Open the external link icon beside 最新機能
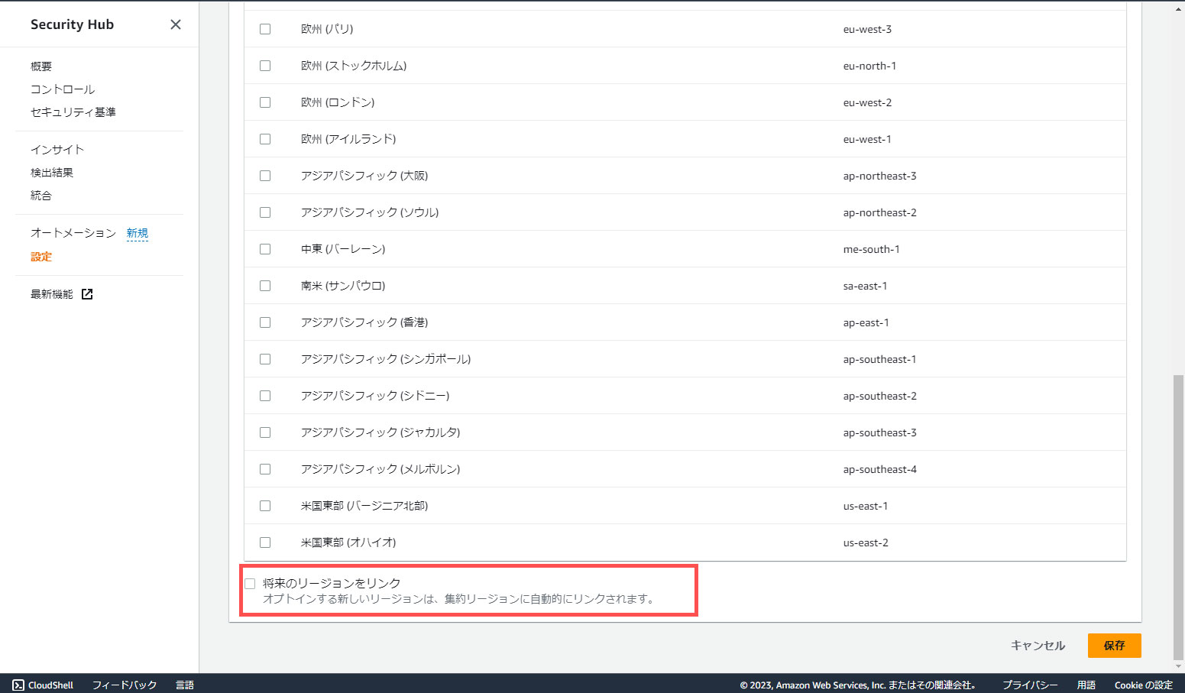 pos(87,294)
